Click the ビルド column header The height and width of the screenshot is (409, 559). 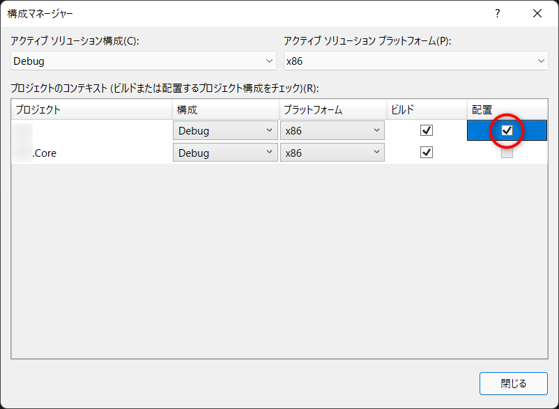pos(426,110)
